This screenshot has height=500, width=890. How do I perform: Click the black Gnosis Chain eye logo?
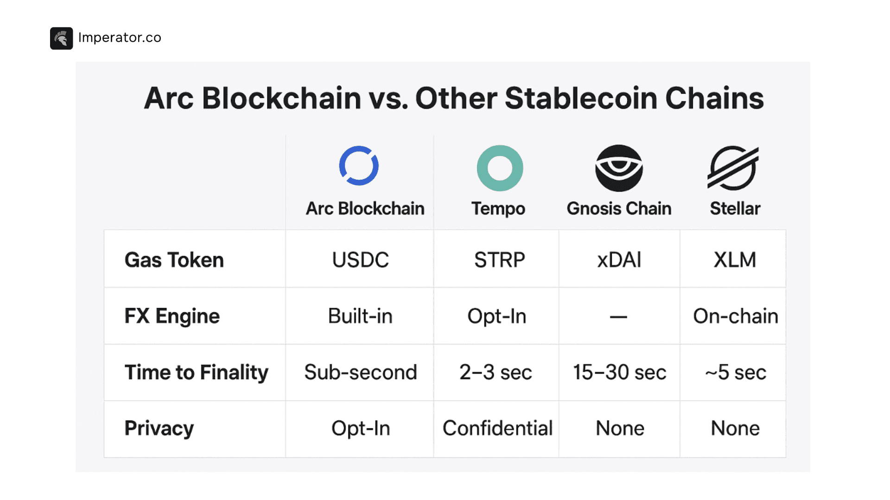619,168
